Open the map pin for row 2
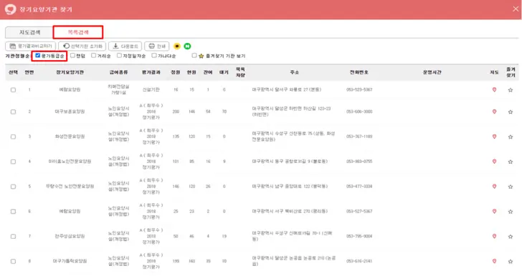Screen dimensions: 522x276 click(x=494, y=112)
